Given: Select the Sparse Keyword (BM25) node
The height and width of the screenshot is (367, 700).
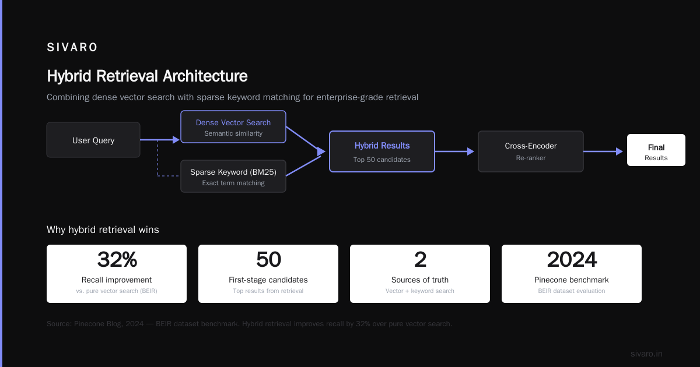Looking at the screenshot, I should pos(233,177).
